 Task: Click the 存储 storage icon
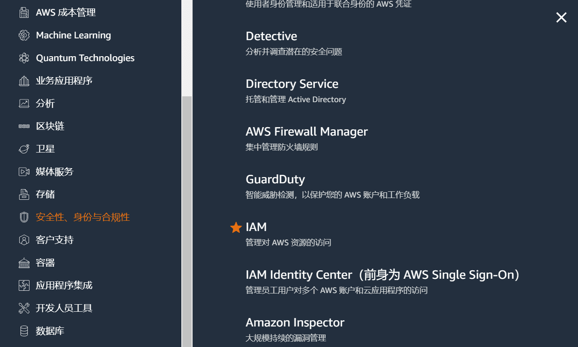click(24, 194)
